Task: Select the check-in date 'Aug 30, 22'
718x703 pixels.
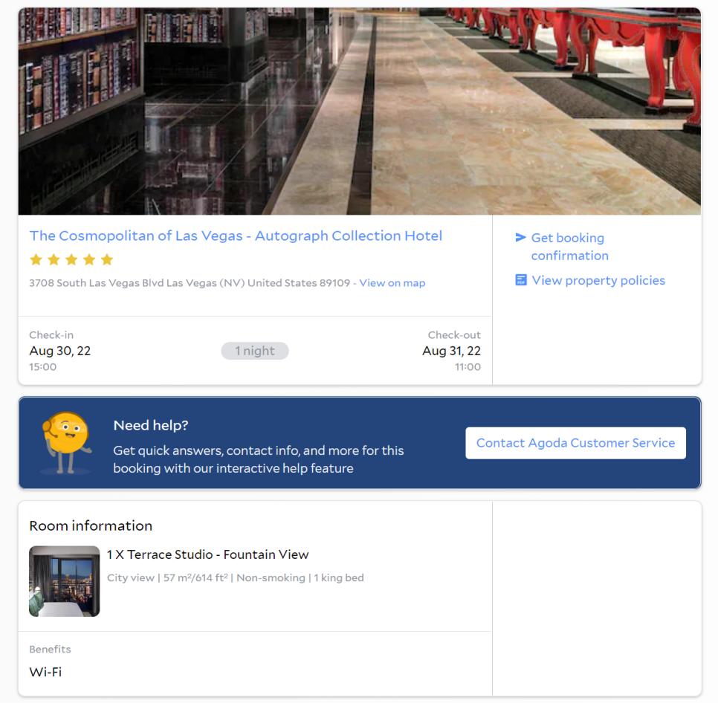Action: tap(60, 351)
